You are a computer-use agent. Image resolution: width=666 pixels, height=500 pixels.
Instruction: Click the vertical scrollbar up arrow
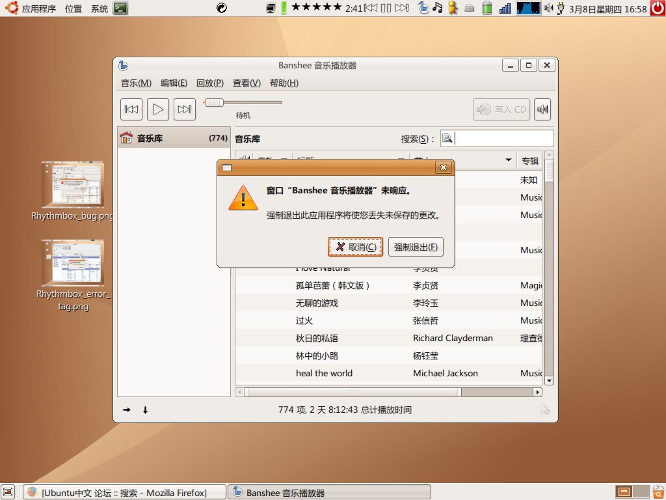pyautogui.click(x=549, y=154)
